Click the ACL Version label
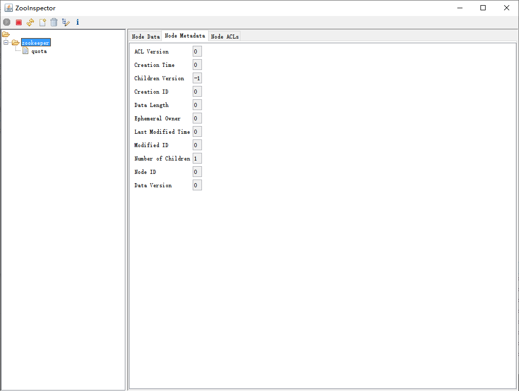This screenshot has height=391, width=519. coord(152,51)
